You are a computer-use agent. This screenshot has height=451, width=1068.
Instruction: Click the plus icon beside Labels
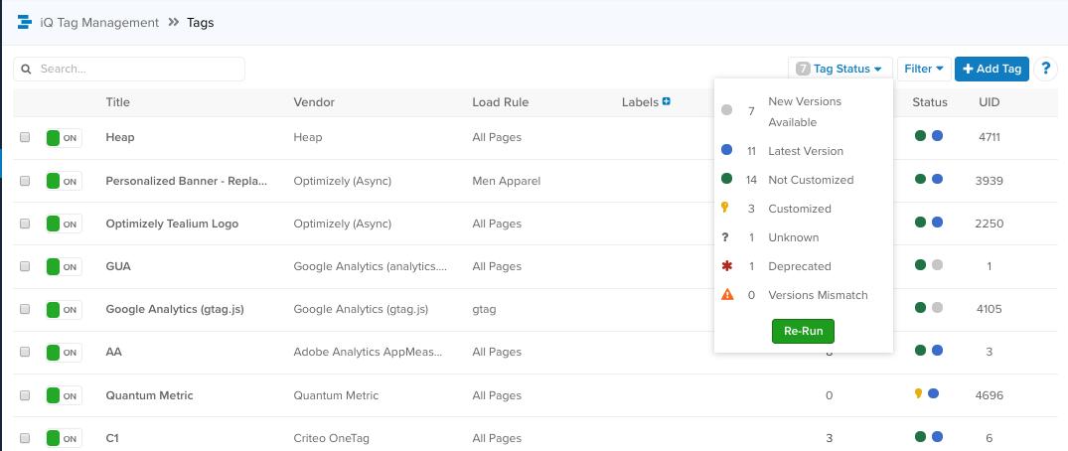coord(667,101)
